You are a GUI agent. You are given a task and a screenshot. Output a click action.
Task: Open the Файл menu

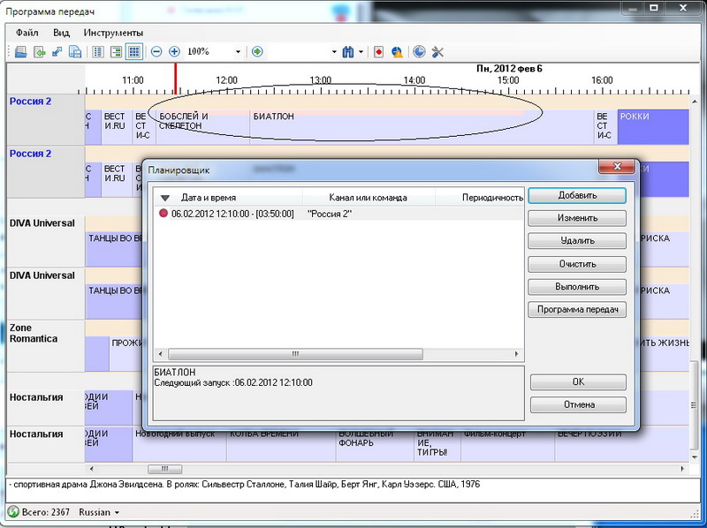point(27,33)
